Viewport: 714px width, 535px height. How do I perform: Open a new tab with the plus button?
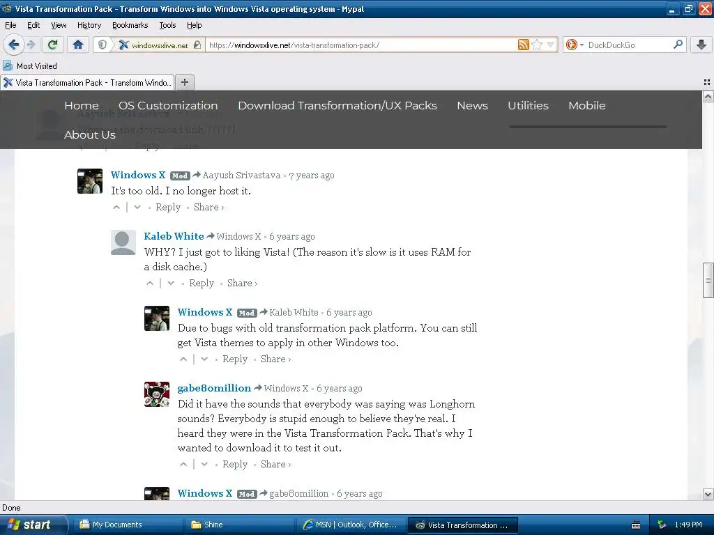[184, 82]
